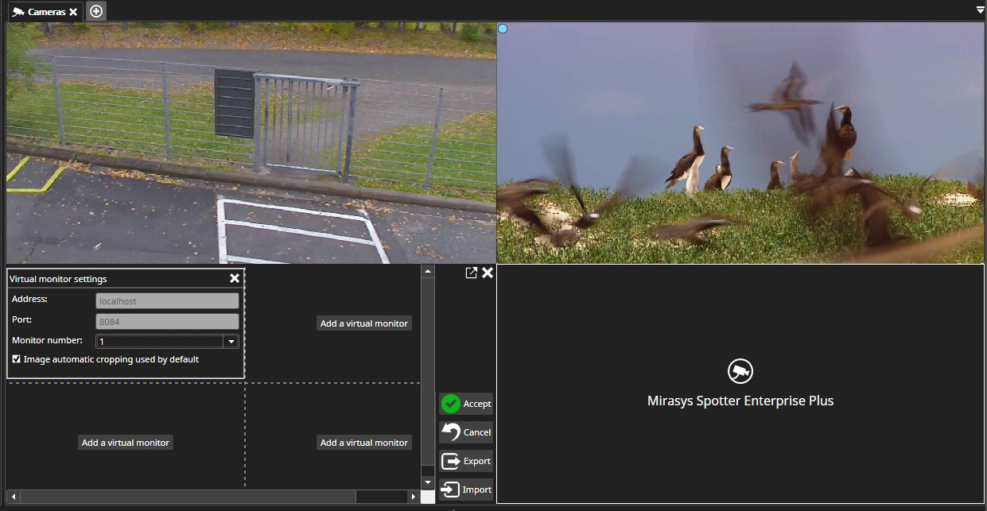
Task: Select the parking lot gate camera view
Action: [251, 143]
